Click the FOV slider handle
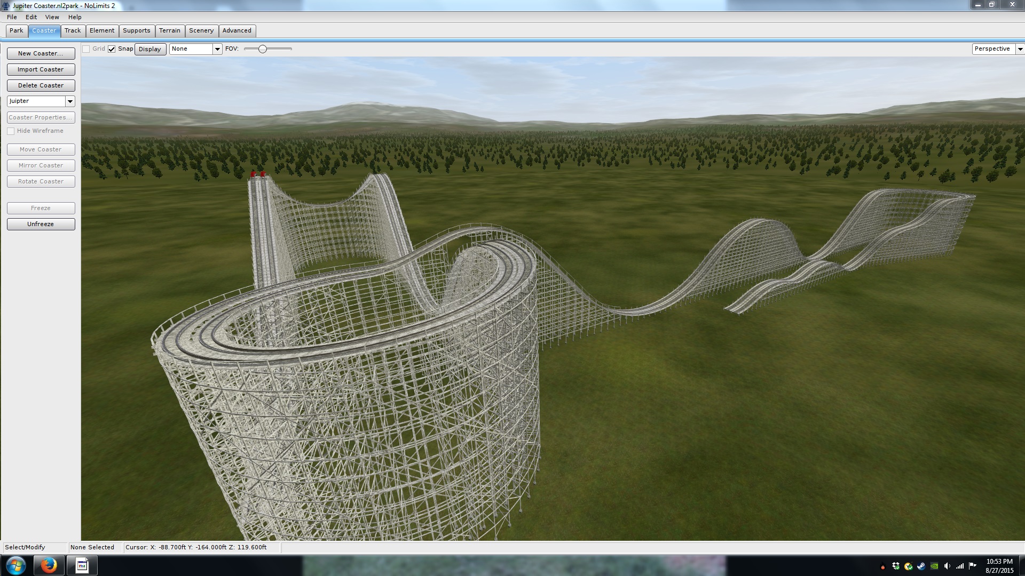1025x576 pixels. tap(262, 49)
